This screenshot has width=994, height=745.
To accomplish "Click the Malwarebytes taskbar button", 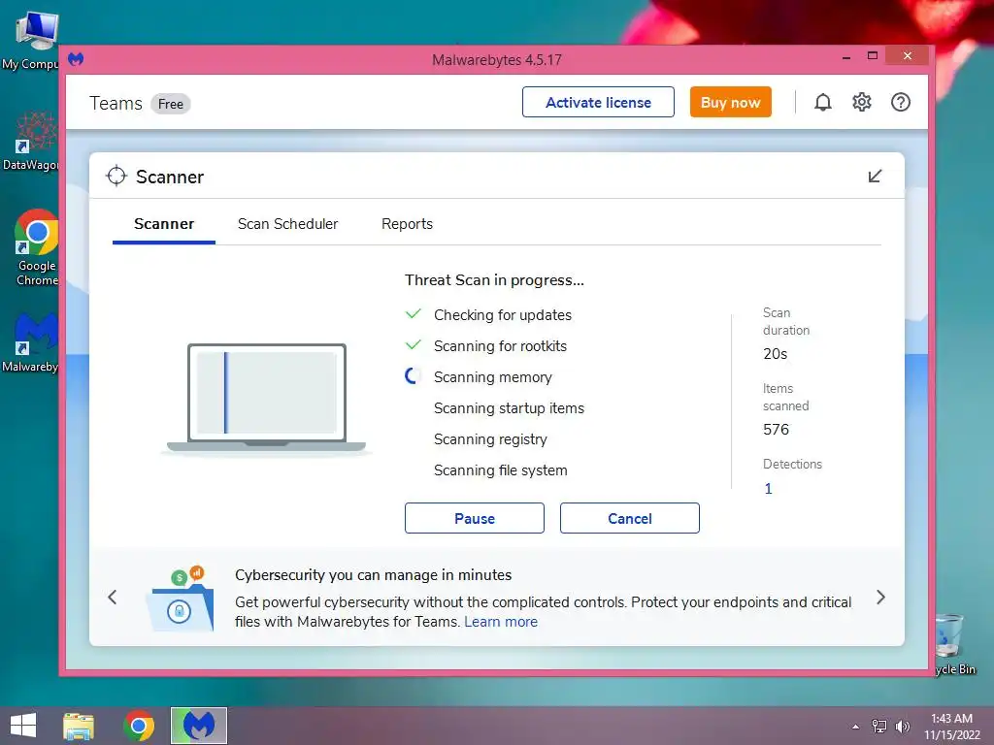I will 199,726.
